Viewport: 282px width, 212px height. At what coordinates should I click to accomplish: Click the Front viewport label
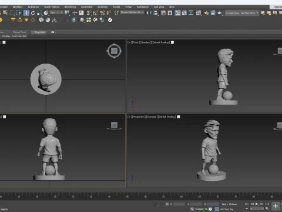[149, 42]
